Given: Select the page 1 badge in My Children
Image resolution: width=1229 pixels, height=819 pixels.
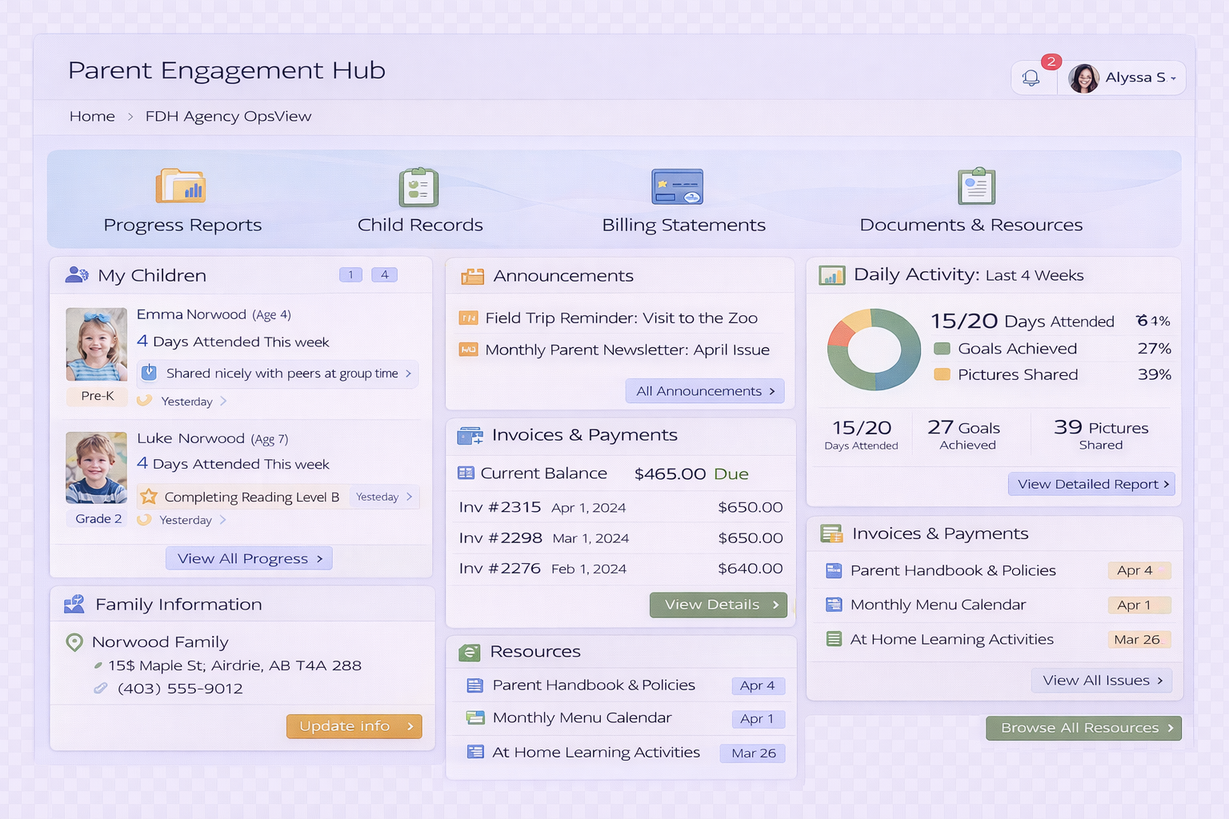Looking at the screenshot, I should pyautogui.click(x=350, y=275).
